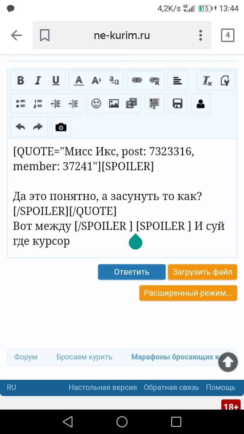The image size is (244, 434).
Task: Click the outdent icon
Action: tap(56, 103)
